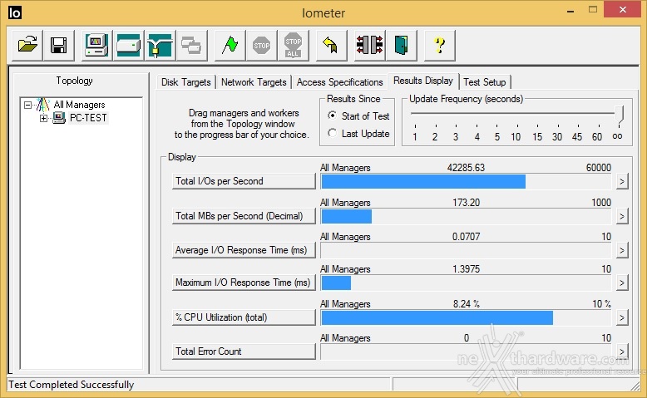Click Total Error Count button
This screenshot has width=647, height=398.
(244, 351)
